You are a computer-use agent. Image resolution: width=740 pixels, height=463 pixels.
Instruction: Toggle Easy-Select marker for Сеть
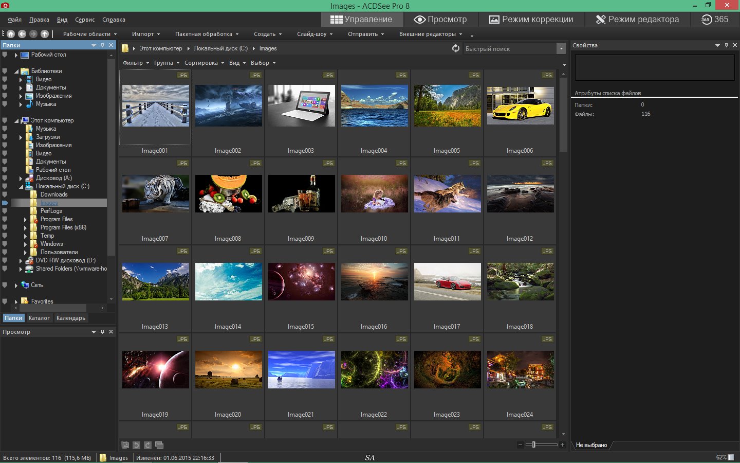[5, 285]
